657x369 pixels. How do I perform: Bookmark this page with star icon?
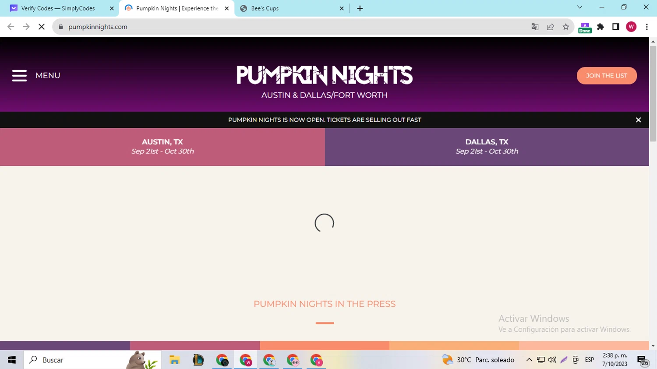pyautogui.click(x=566, y=27)
